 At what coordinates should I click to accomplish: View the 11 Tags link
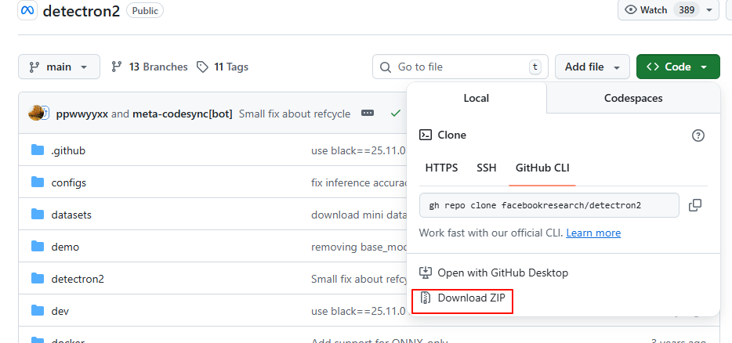click(223, 67)
